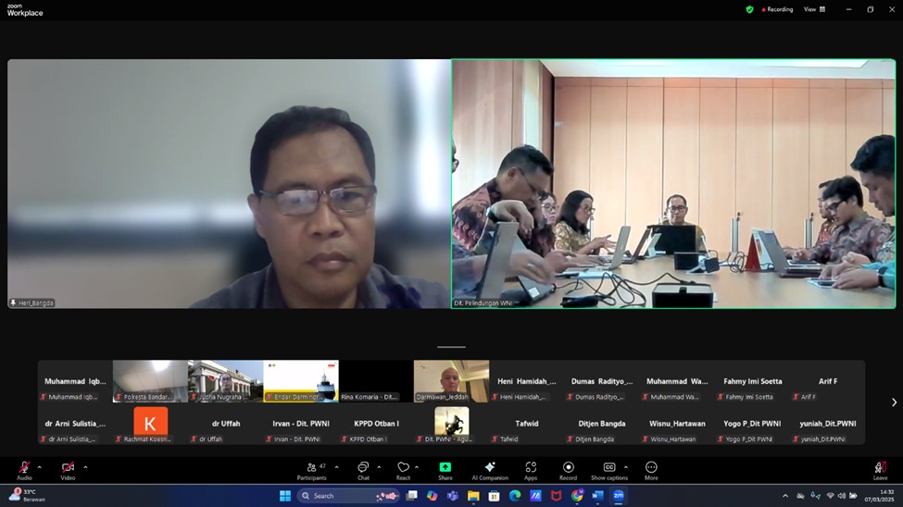
Task: Select Darmawan_Jeddah participant thumbnail
Action: pyautogui.click(x=451, y=380)
